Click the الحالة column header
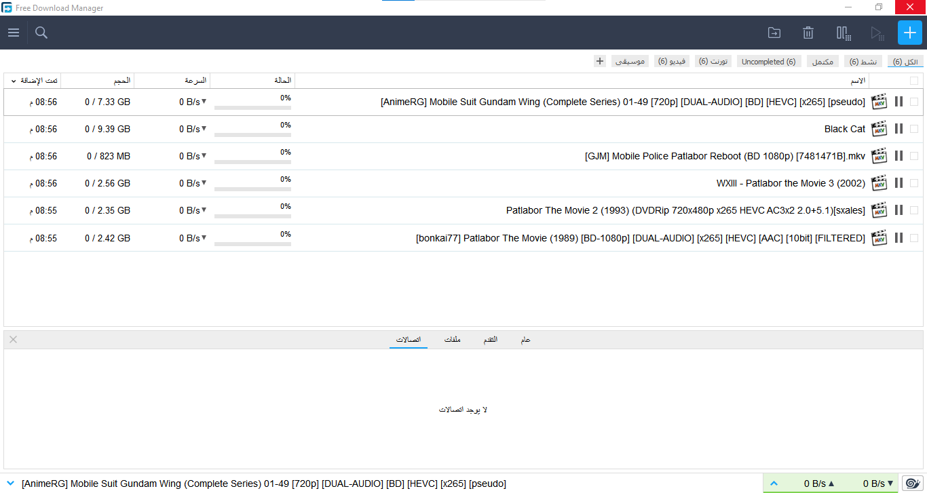The image size is (927, 493). click(x=252, y=81)
